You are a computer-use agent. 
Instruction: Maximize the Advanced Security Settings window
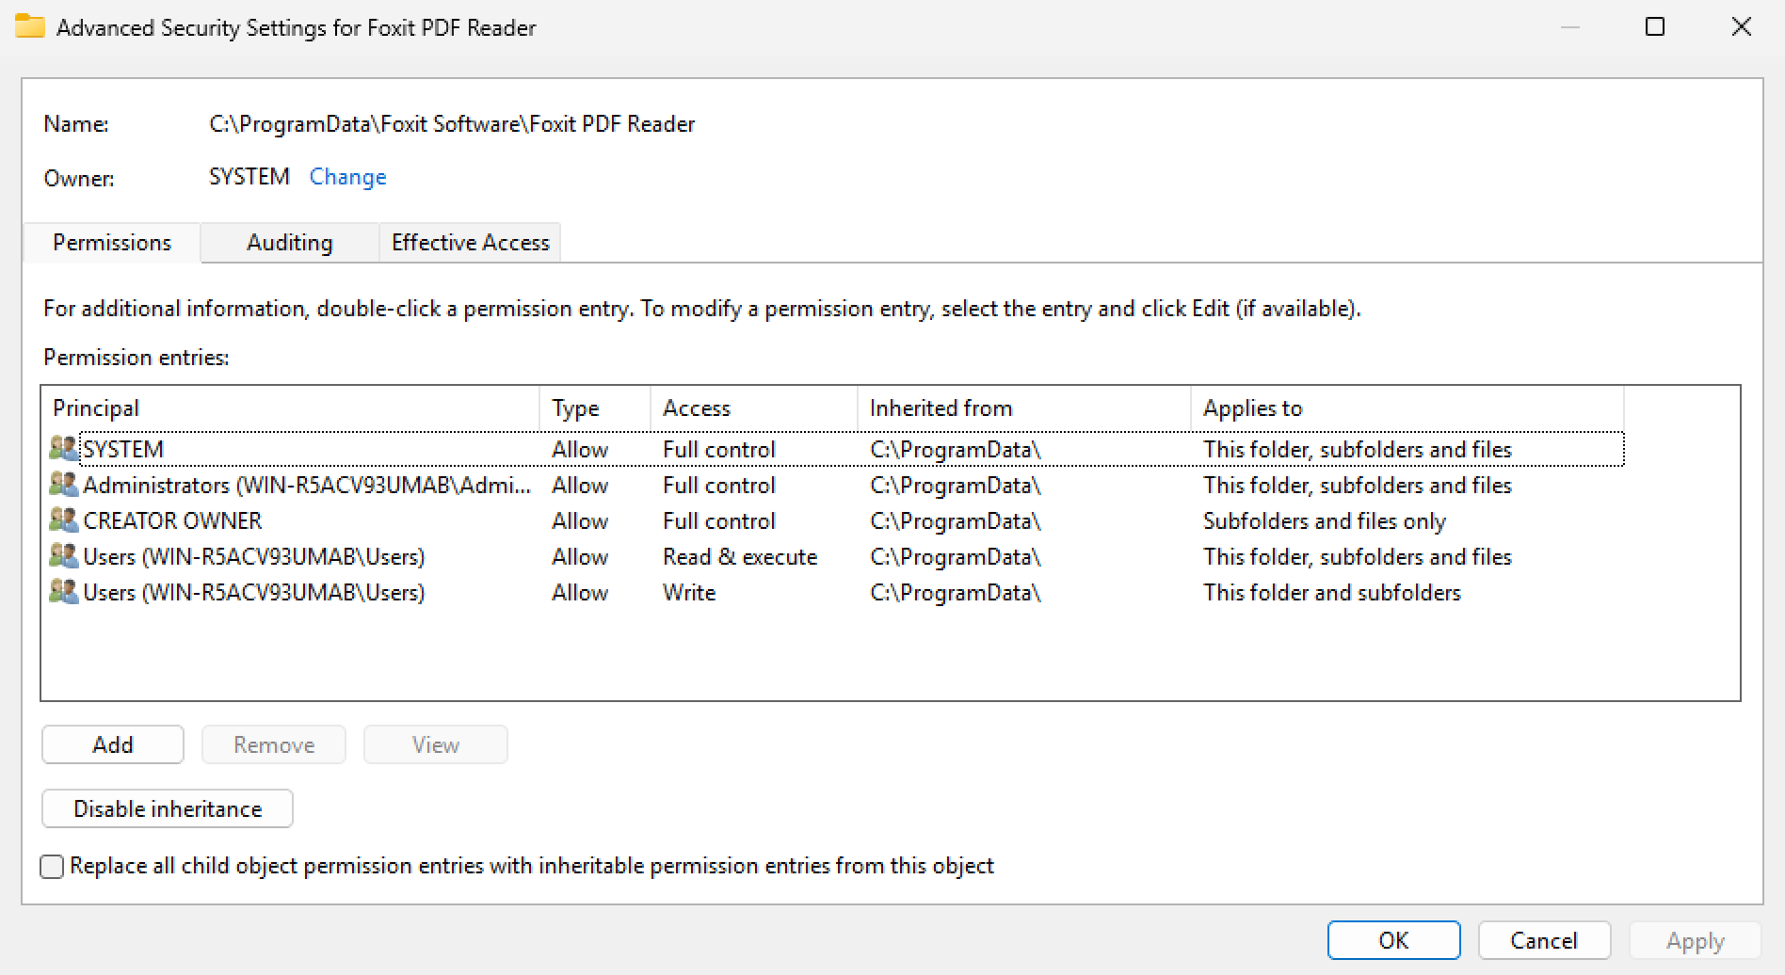1655,26
